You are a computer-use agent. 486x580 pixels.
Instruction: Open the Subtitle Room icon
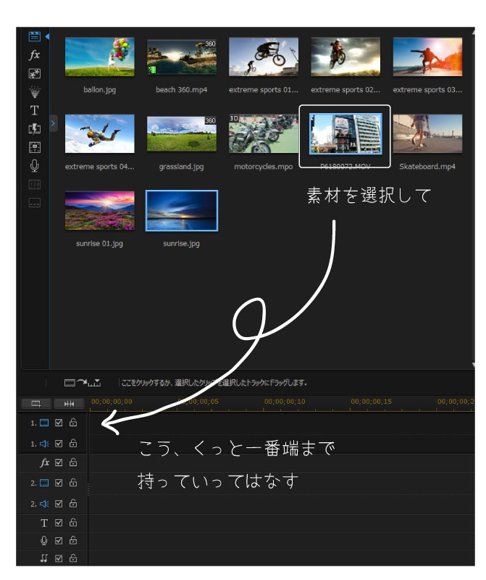34,203
